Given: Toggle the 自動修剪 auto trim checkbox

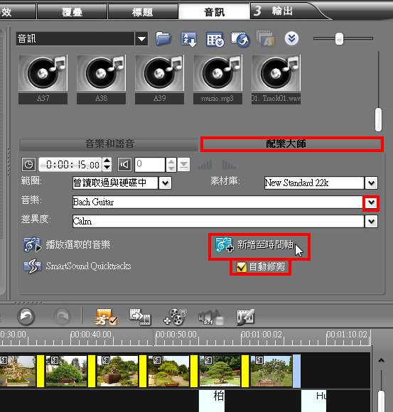Looking at the screenshot, I should tap(241, 267).
